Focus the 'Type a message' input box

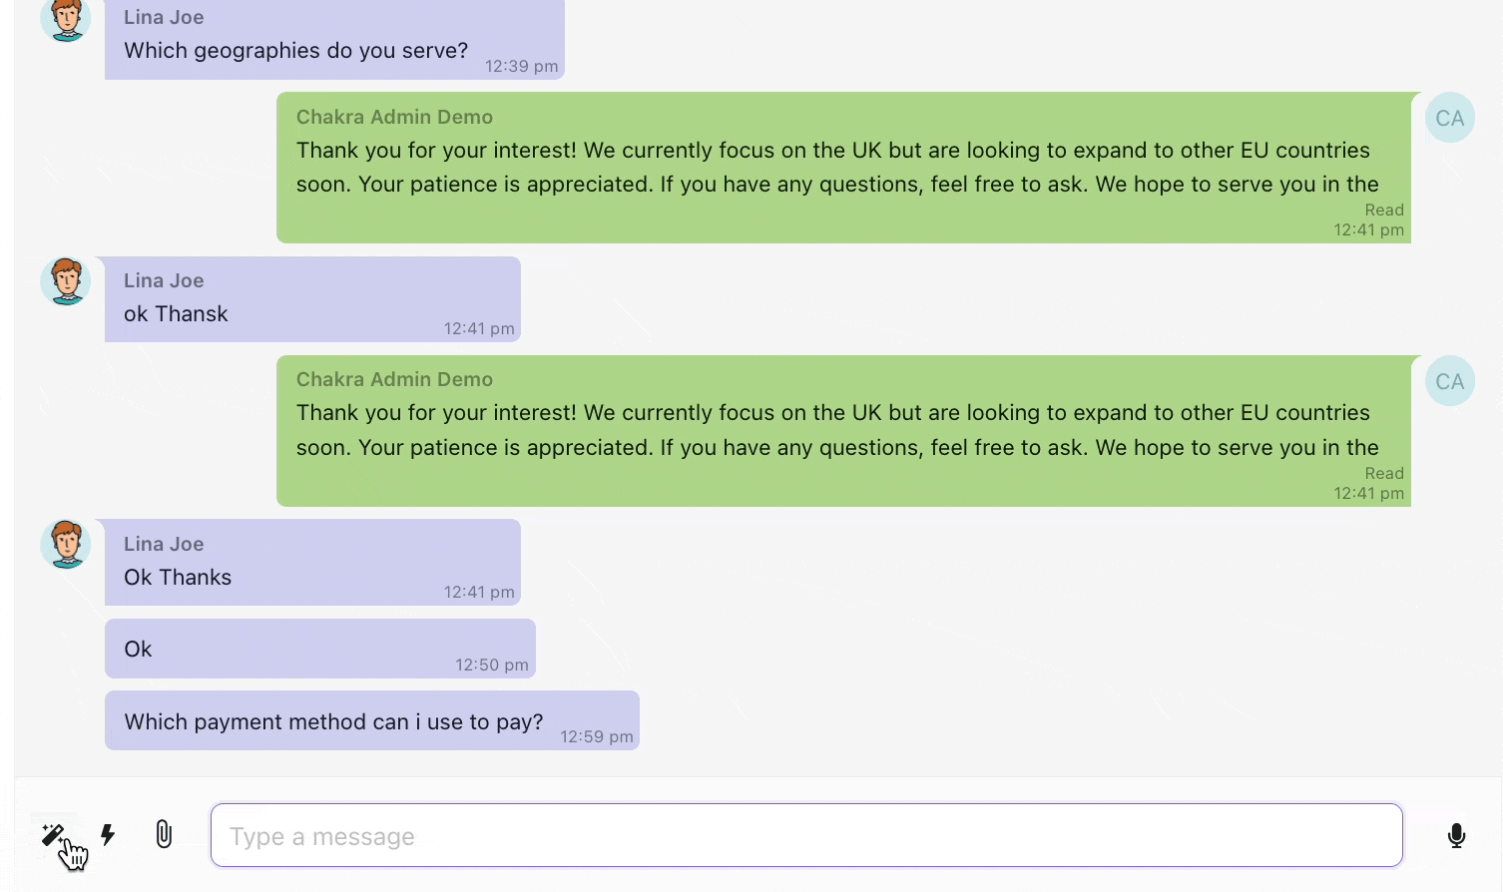[806, 835]
